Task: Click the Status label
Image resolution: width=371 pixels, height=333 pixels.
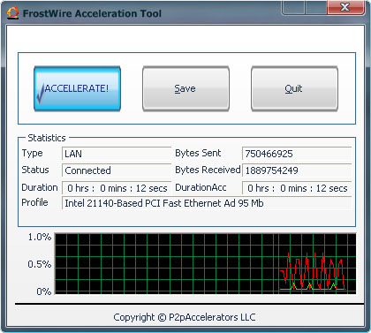Action: coord(35,170)
